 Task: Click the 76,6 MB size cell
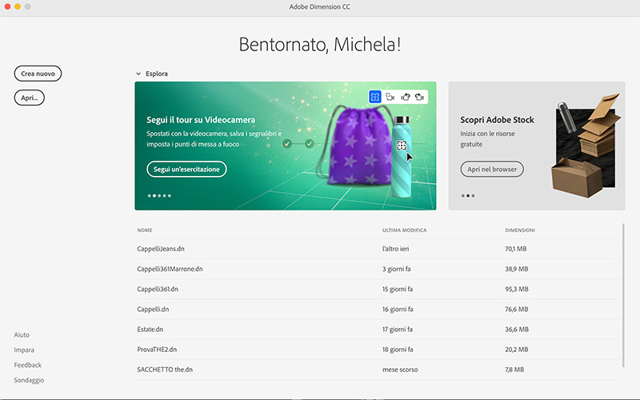point(516,309)
